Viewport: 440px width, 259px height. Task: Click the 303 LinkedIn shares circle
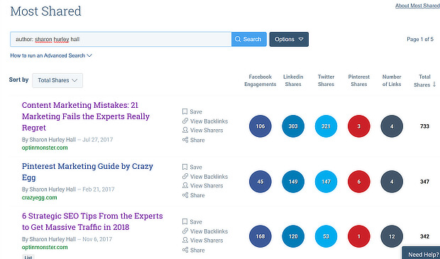coord(293,126)
